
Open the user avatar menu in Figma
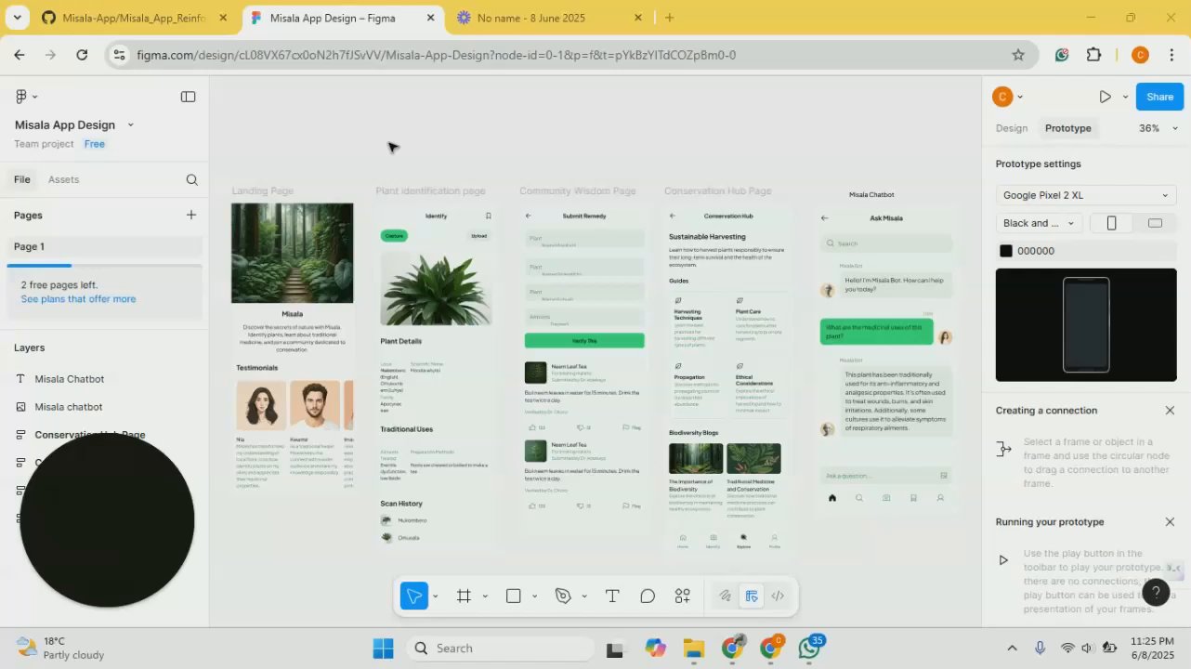coord(1007,97)
